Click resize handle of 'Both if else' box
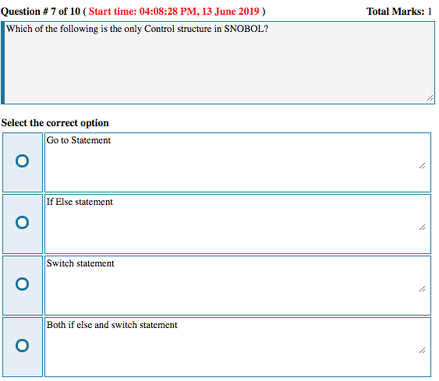 (x=423, y=351)
